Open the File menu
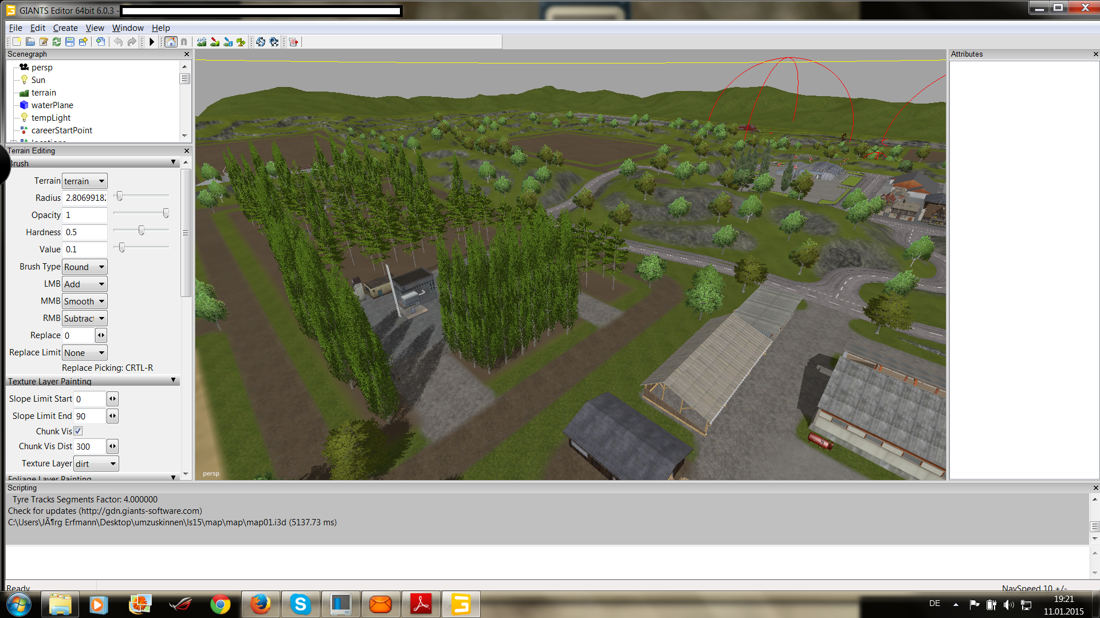The image size is (1100, 618). [15, 28]
